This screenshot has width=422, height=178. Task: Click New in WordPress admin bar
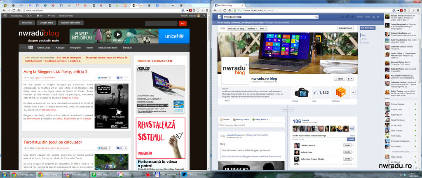(x=52, y=16)
